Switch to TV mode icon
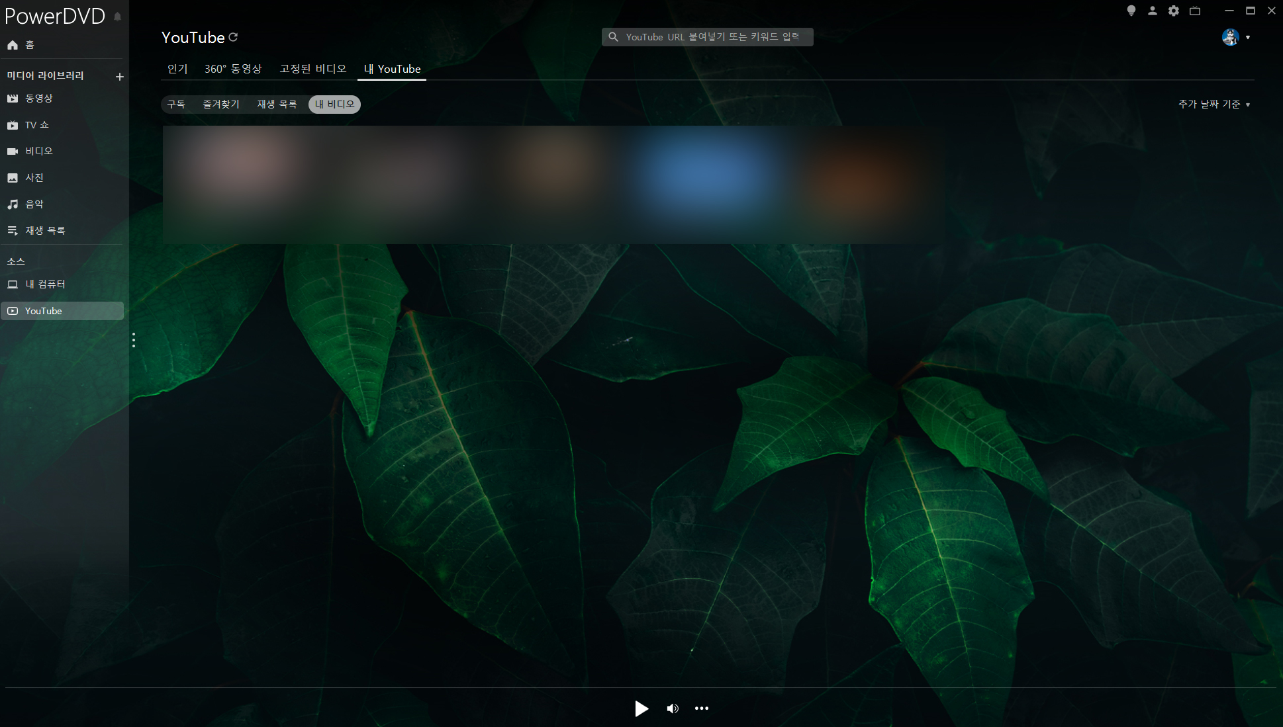This screenshot has height=727, width=1283. coord(1195,11)
